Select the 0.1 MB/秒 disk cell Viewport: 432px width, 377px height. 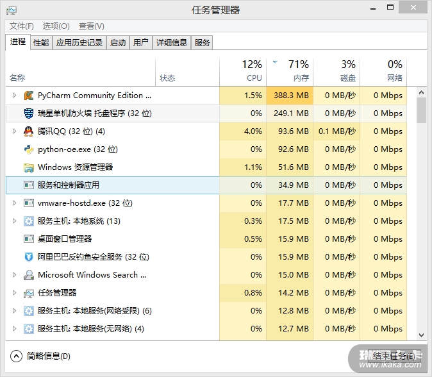336,131
